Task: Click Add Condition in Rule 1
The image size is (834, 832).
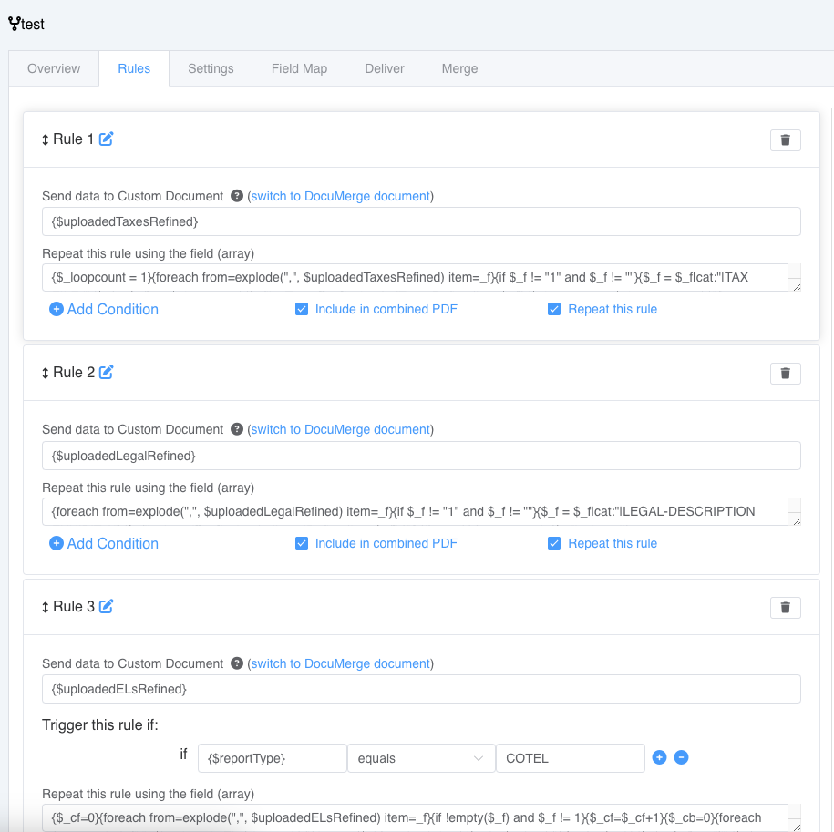Action: tap(104, 309)
